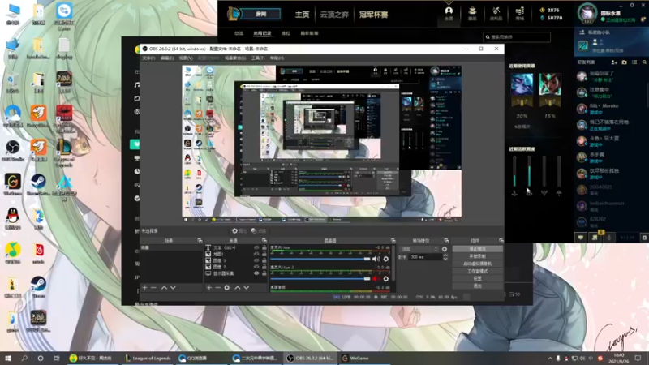Click add friend icon in friends list

coord(614,62)
